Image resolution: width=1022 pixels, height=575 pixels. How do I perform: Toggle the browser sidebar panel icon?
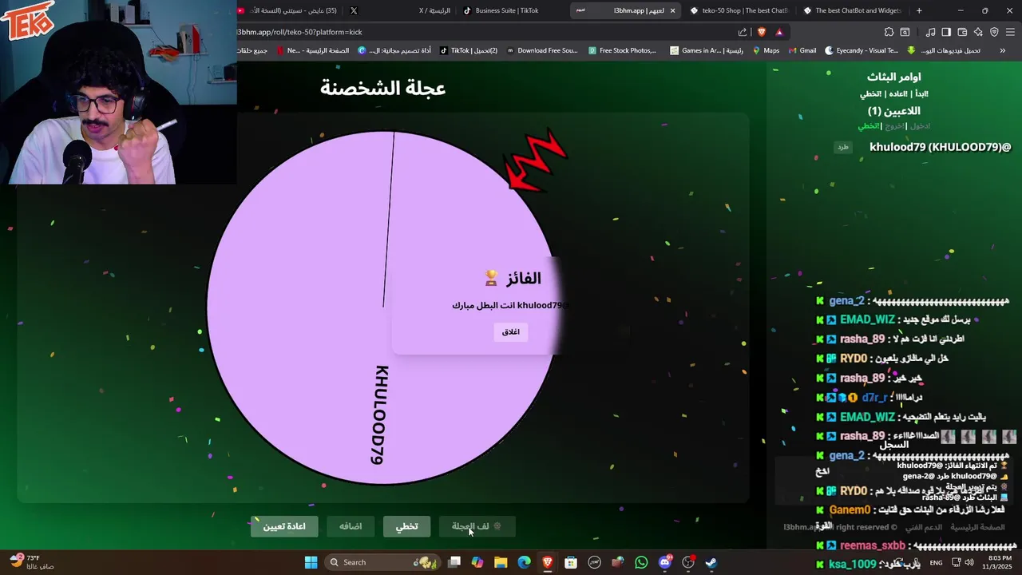(x=946, y=32)
